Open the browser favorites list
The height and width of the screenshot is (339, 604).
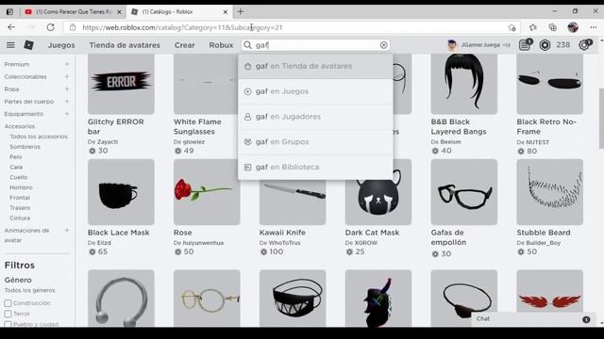coord(532,27)
